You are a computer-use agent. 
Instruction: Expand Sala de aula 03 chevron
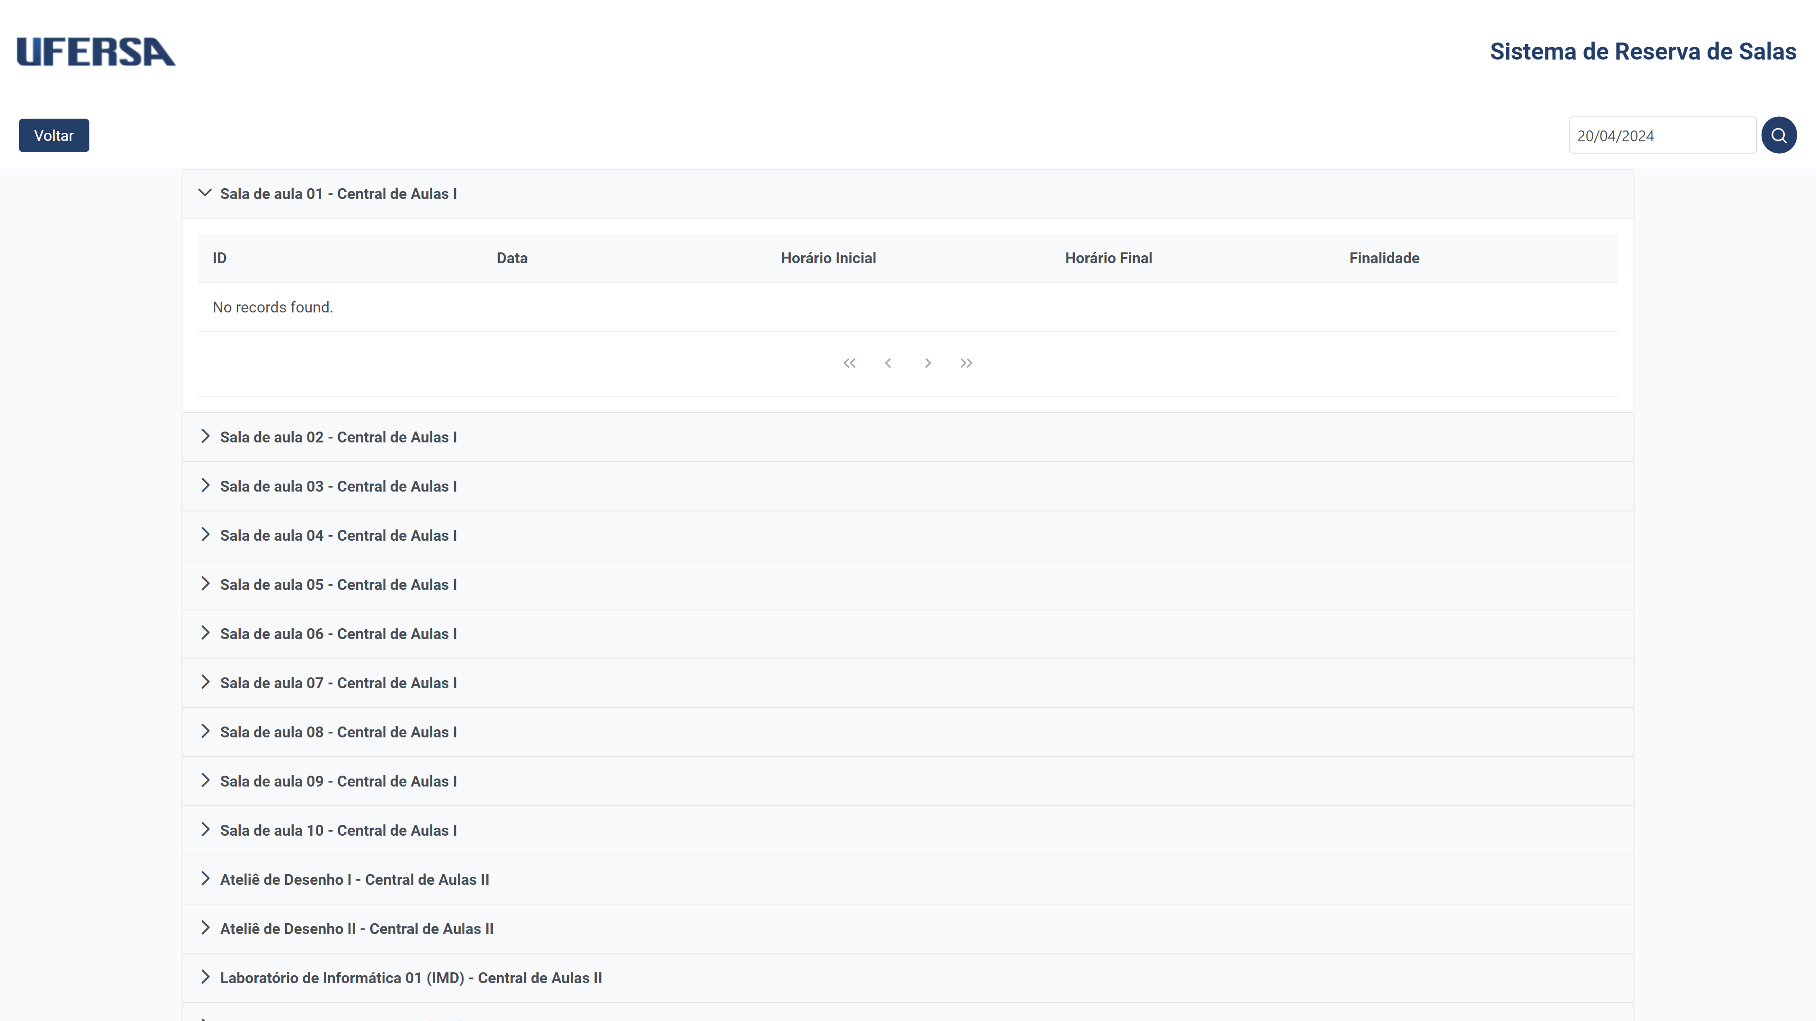click(x=205, y=486)
